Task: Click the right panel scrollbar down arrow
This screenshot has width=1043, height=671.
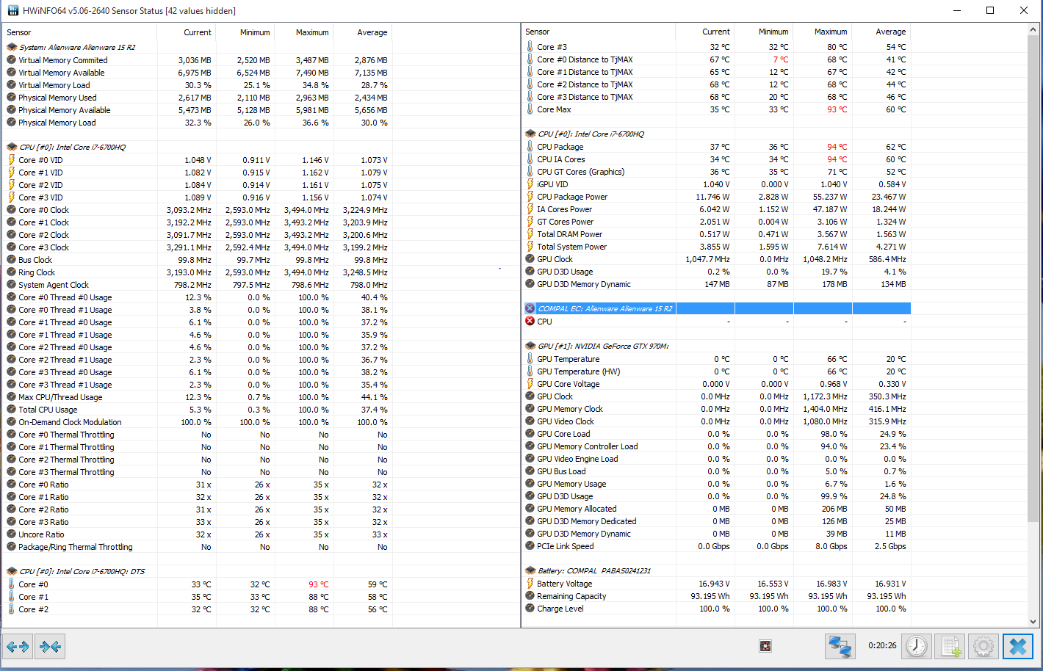Action: pos(1033,621)
